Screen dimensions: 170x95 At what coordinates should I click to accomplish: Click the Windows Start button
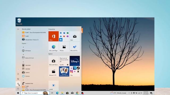(x=18, y=93)
